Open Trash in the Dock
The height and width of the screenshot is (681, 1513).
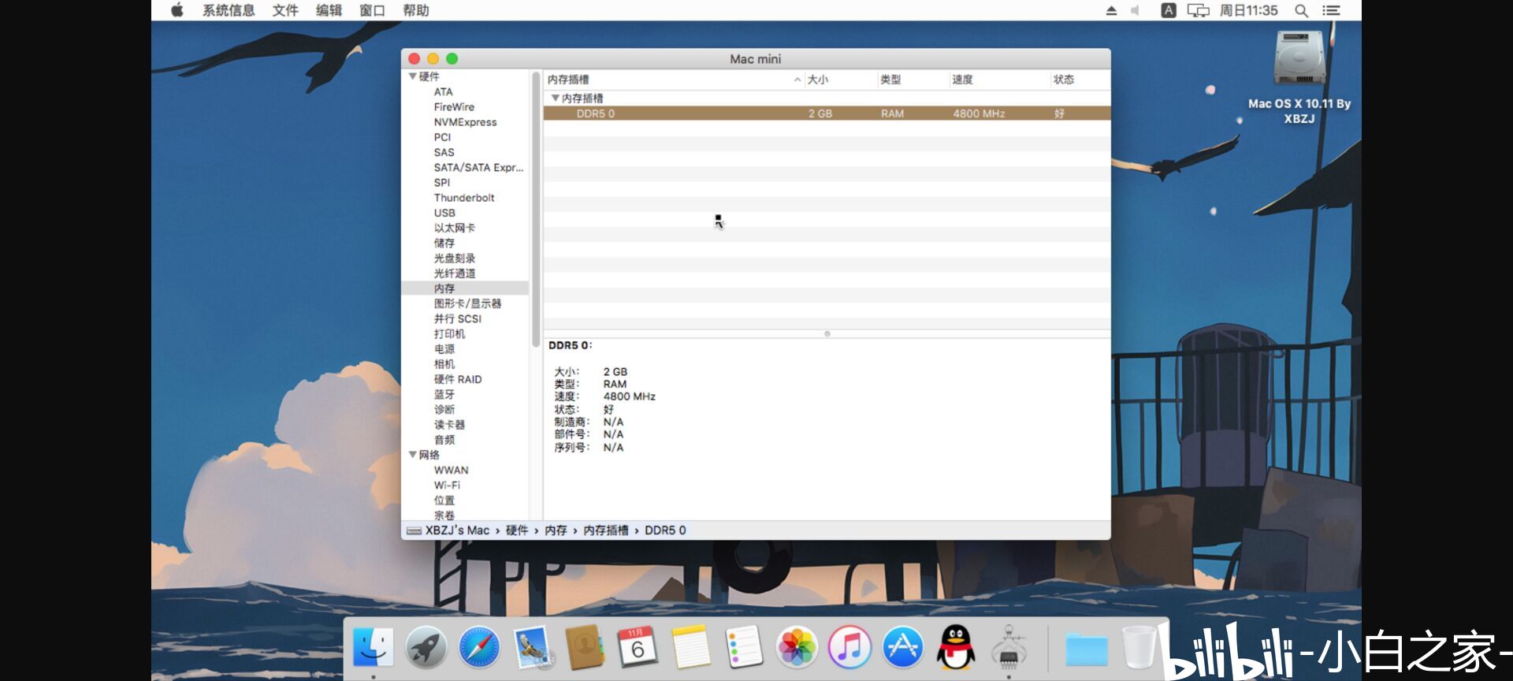(x=1139, y=648)
